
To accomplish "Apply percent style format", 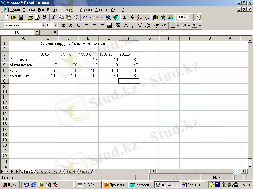I will click(x=126, y=25).
